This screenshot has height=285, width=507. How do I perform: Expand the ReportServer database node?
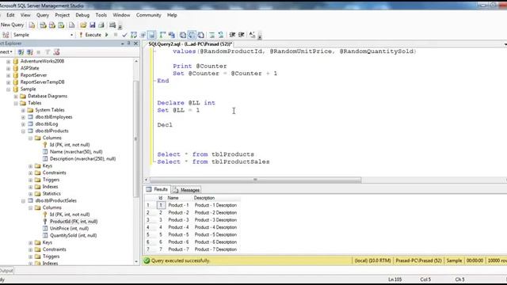click(x=9, y=75)
